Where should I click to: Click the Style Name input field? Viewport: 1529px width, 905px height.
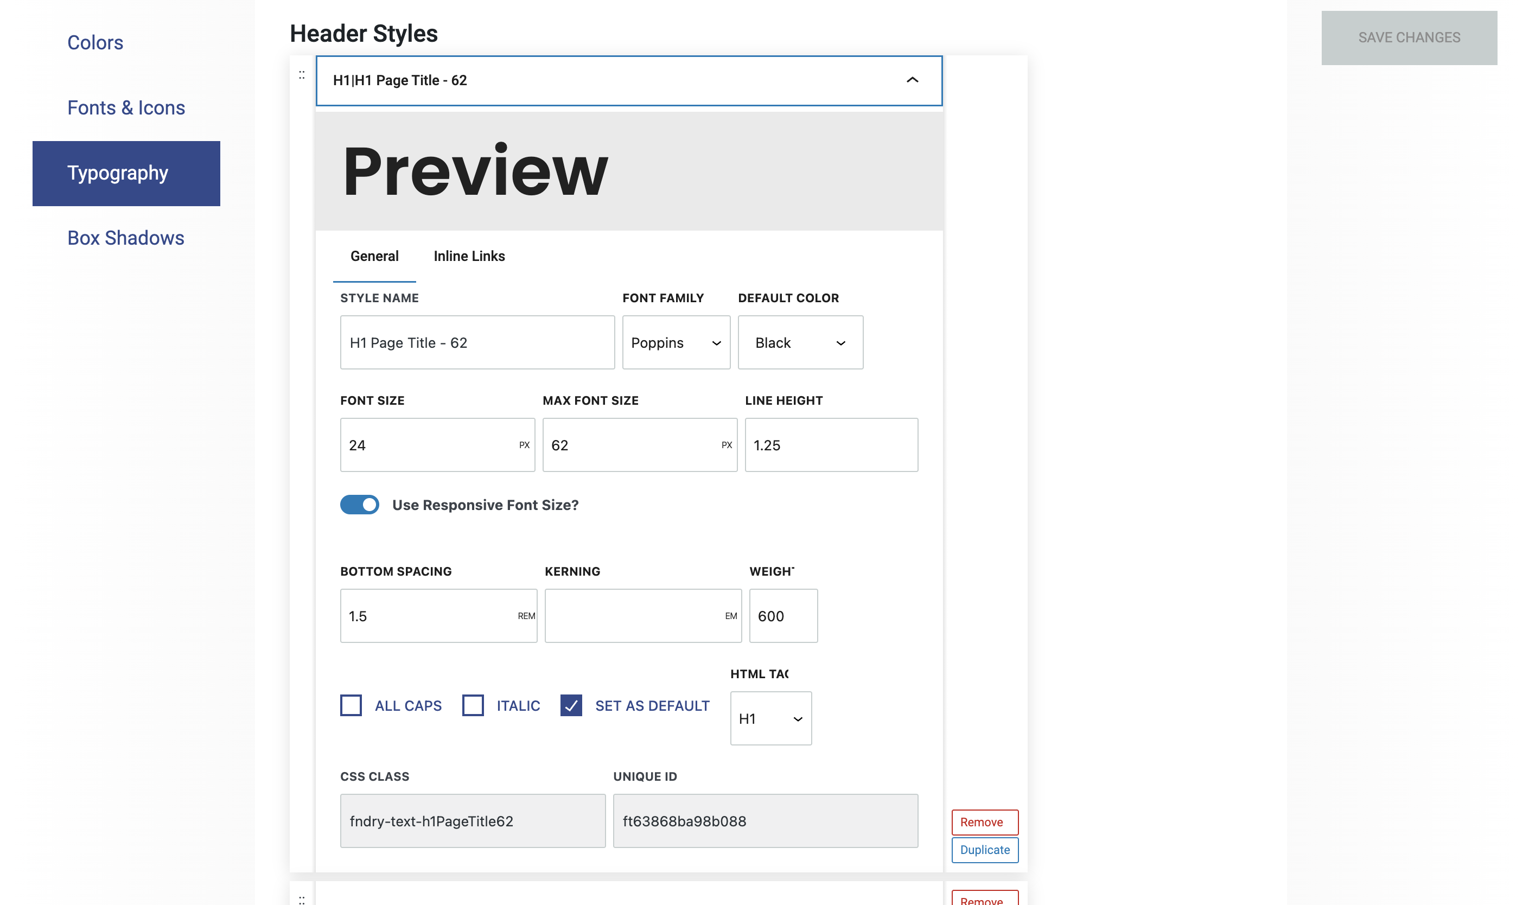pyautogui.click(x=477, y=342)
